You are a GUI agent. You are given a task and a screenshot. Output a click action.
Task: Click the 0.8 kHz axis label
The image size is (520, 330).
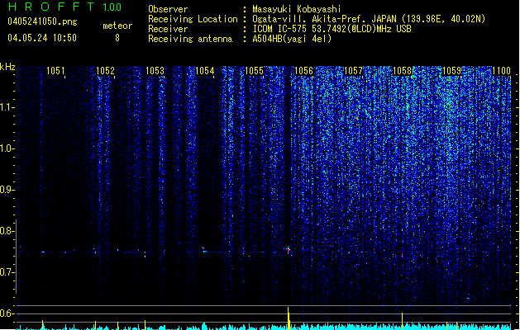[x=7, y=231]
